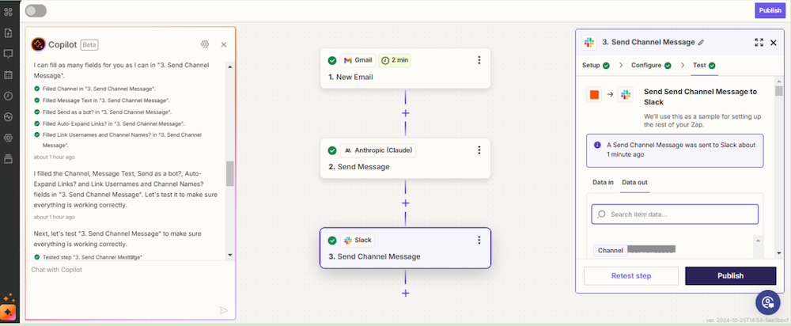Image resolution: width=791 pixels, height=326 pixels.
Task: Click green check on Send Message step
Action: pos(332,150)
